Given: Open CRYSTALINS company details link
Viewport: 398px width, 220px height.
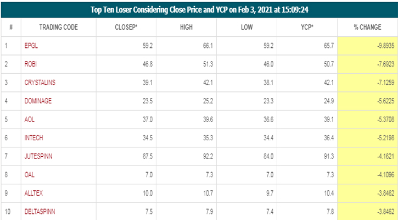Looking at the screenshot, I should coord(40,82).
